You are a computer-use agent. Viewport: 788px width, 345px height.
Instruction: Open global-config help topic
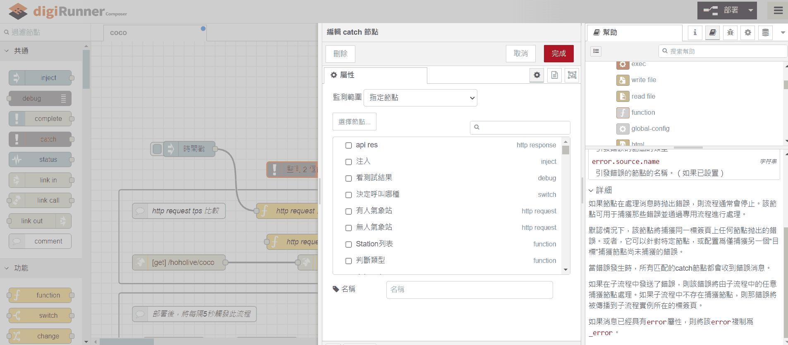click(650, 129)
